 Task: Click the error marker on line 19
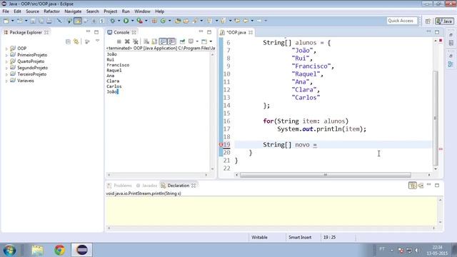221,144
